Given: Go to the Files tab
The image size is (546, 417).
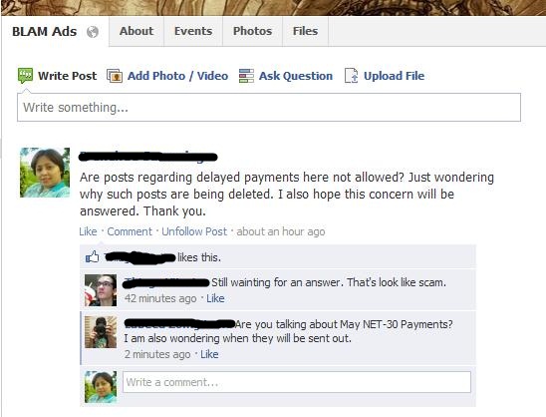Looking at the screenshot, I should (305, 31).
